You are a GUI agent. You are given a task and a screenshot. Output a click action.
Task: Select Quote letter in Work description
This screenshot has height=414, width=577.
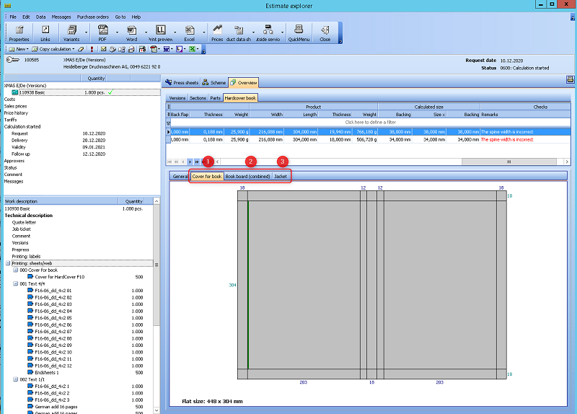pyautogui.click(x=24, y=223)
